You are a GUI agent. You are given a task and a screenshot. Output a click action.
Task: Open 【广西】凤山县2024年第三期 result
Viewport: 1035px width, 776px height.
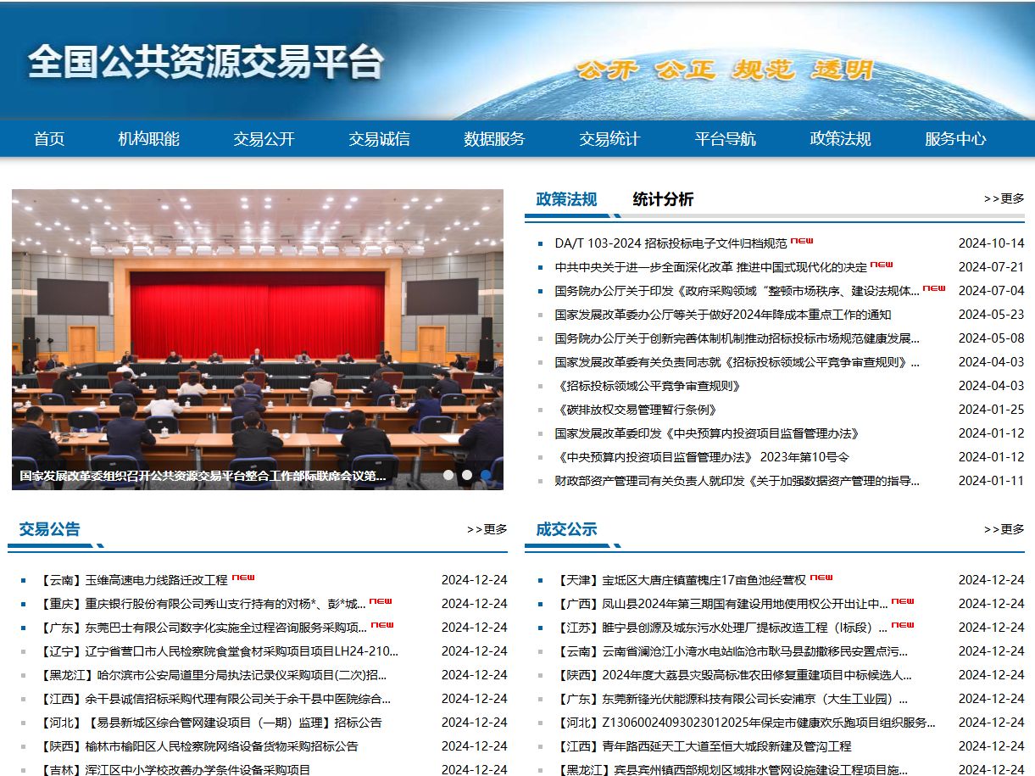click(721, 604)
